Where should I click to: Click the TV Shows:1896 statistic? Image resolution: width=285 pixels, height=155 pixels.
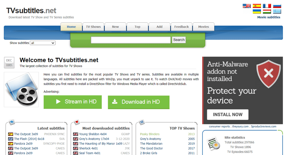240,147
